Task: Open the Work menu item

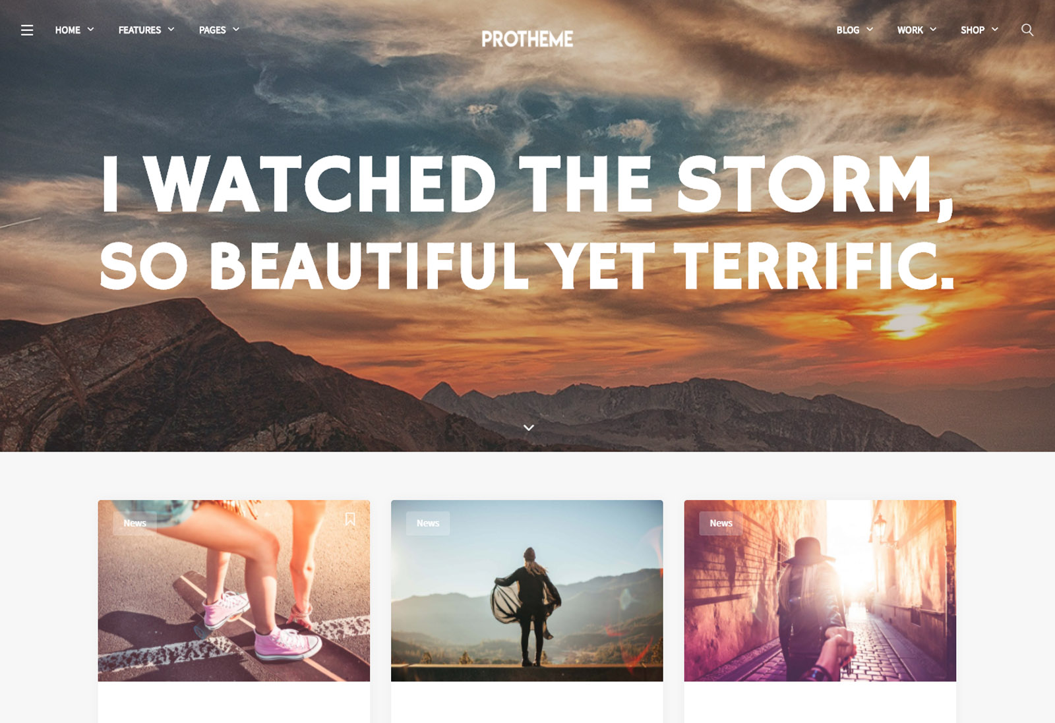Action: 910,30
